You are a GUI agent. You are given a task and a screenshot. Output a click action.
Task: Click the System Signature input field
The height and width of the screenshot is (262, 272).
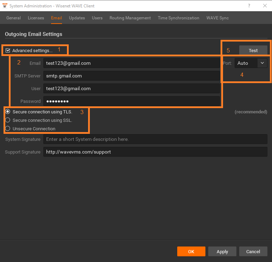pyautogui.click(x=155, y=139)
